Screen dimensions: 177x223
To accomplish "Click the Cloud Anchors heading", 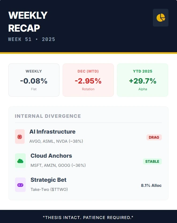I will (x=51, y=156).
